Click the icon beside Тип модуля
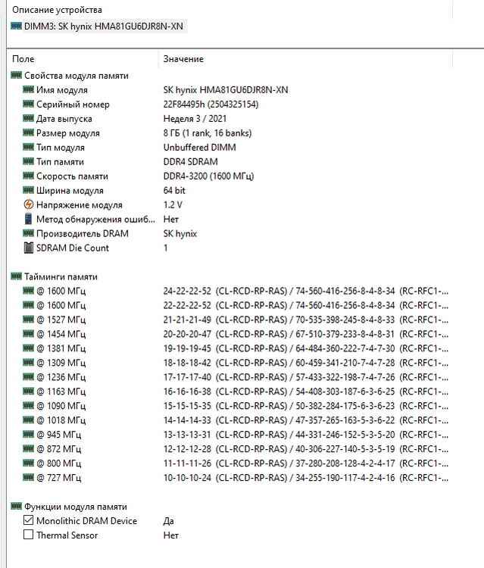The image size is (484, 568). tap(28, 147)
